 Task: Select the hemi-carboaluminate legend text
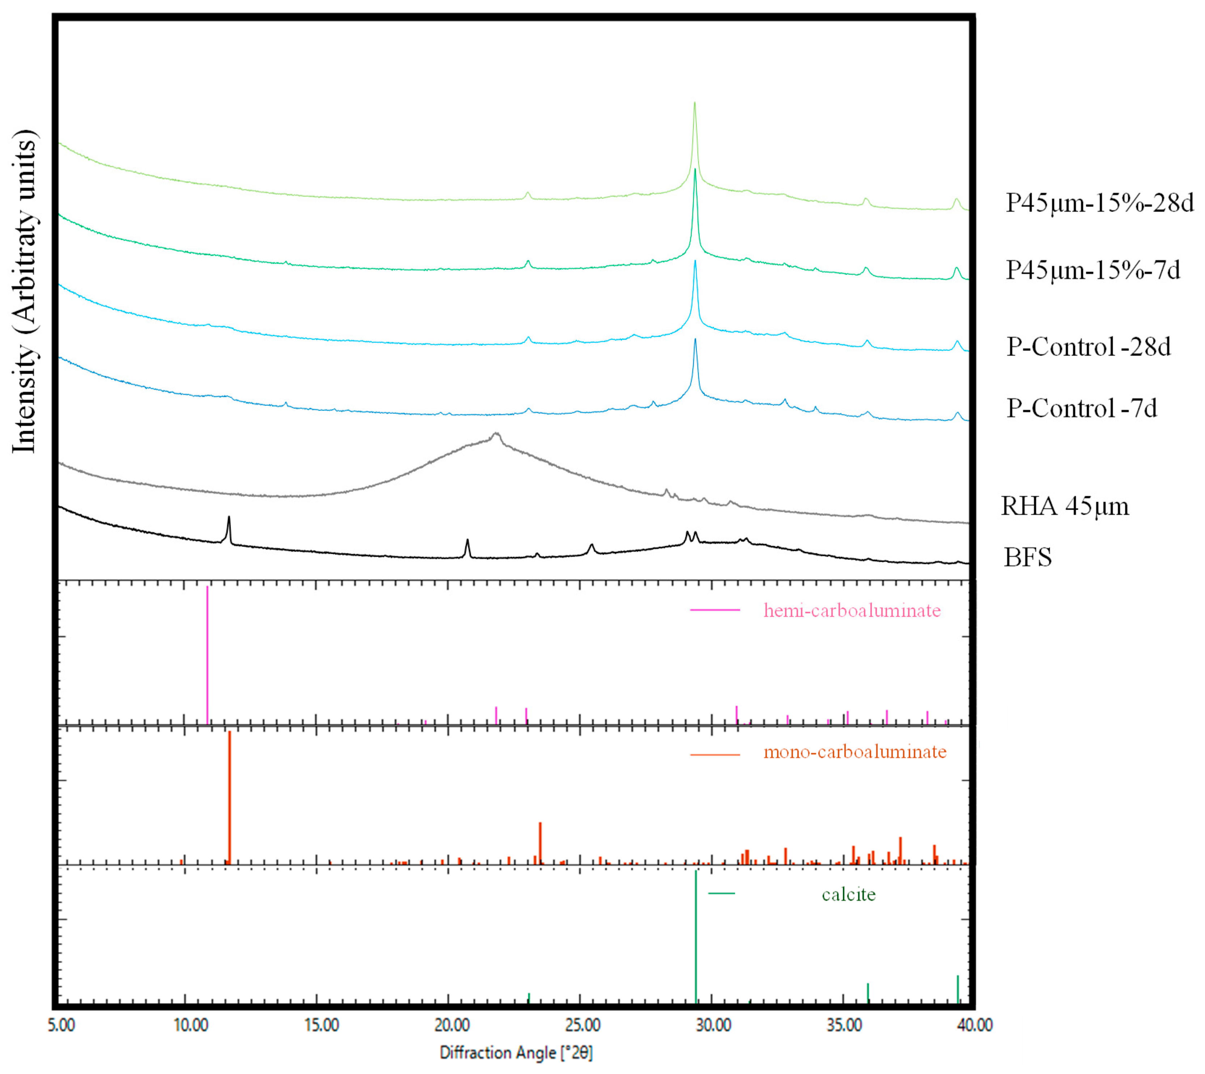pos(852,610)
